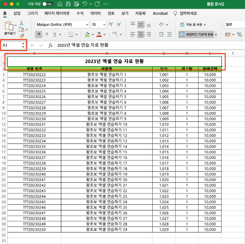This screenshot has width=245, height=244.
Task: Switch to the 페이지 레이아웃 tab
Action: (x=57, y=13)
